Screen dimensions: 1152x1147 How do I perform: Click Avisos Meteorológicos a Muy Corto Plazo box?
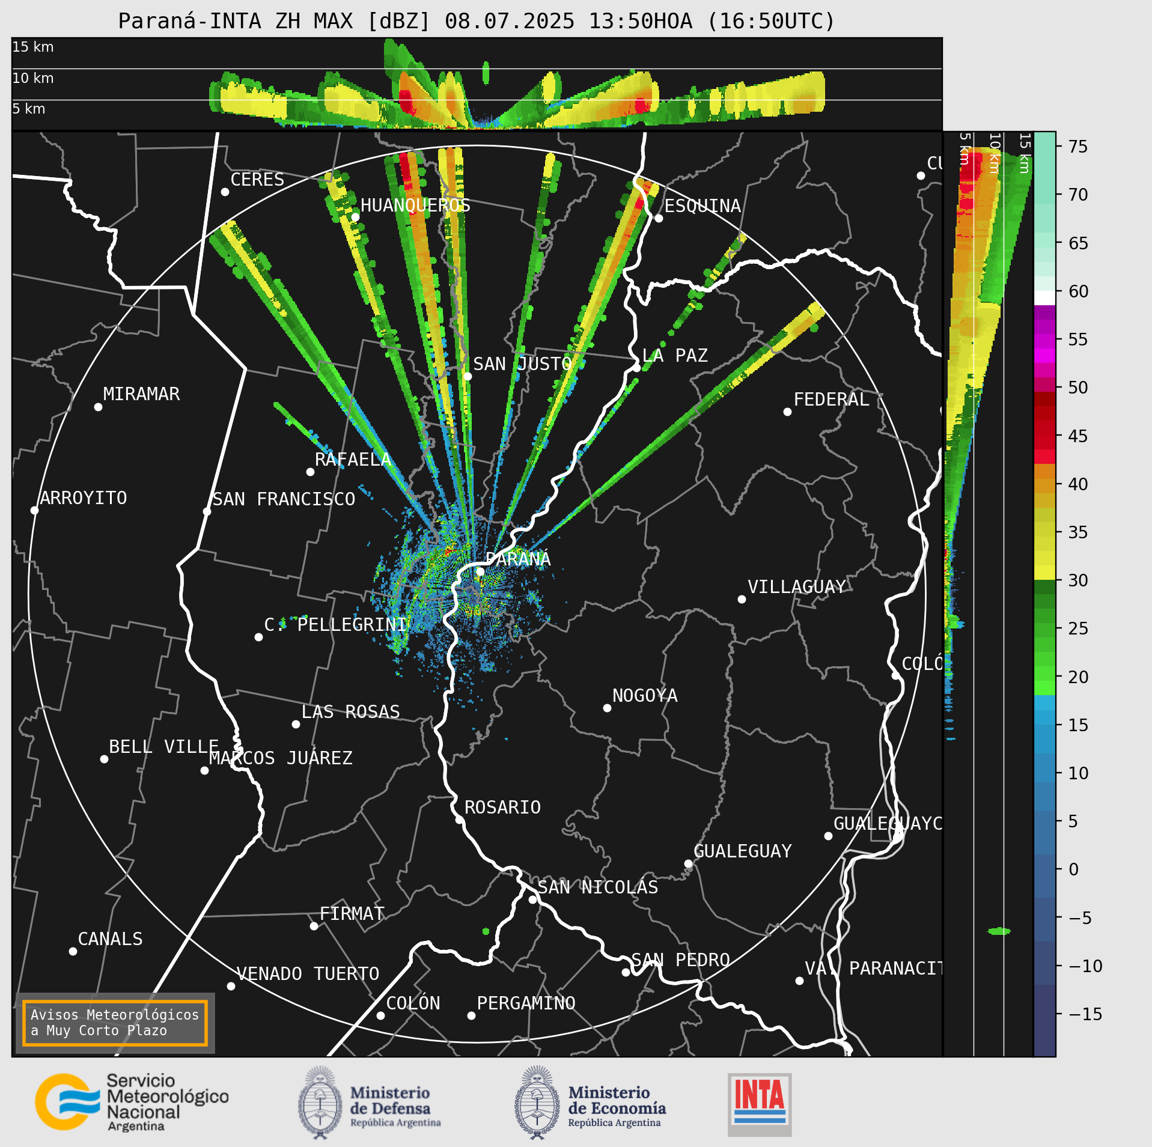click(115, 1023)
